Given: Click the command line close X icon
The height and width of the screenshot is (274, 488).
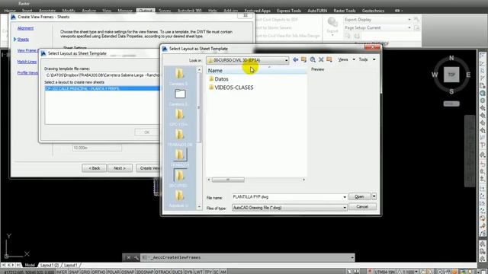Looking at the screenshot, I should click(129, 257).
